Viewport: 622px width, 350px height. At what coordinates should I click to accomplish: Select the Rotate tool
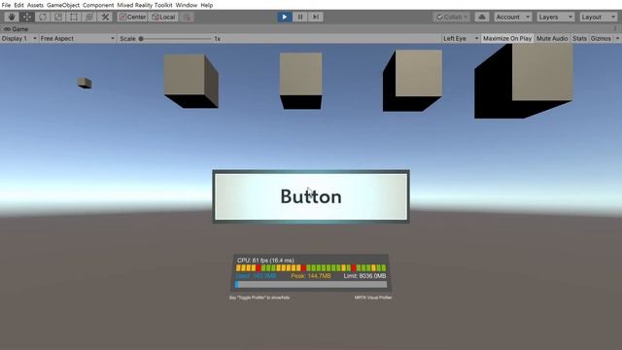[x=43, y=17]
